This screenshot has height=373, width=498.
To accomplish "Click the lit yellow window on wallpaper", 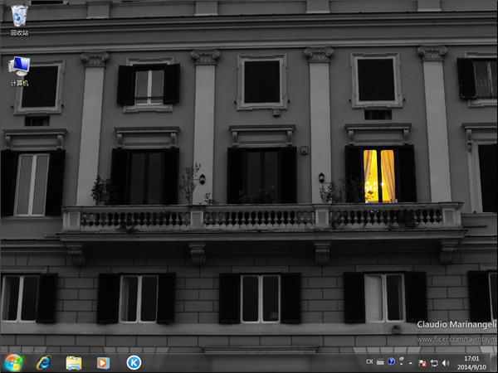I will (379, 175).
